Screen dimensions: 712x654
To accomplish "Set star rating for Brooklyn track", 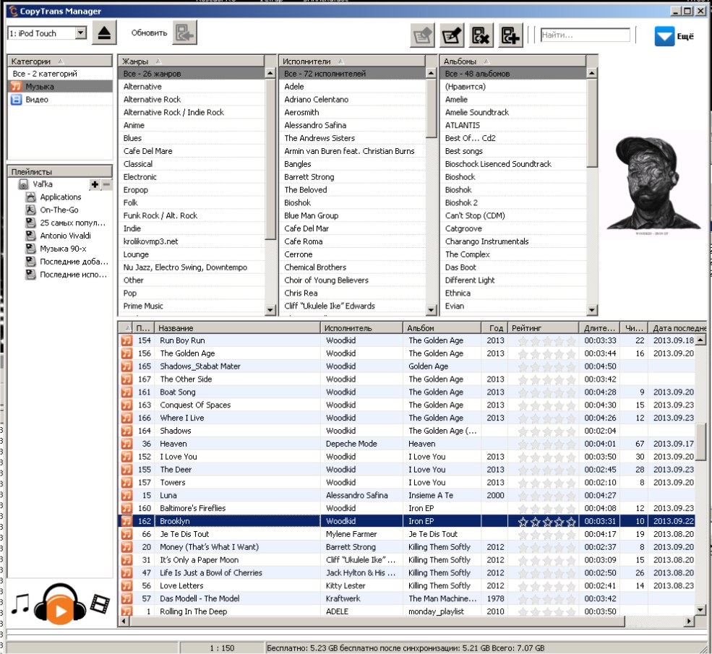I will (546, 521).
